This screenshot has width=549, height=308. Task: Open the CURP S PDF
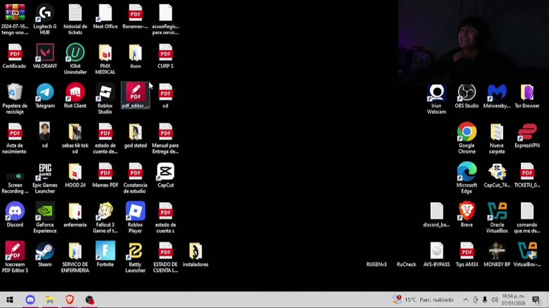pyautogui.click(x=165, y=56)
